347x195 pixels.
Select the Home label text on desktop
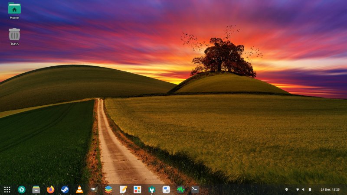pyautogui.click(x=14, y=18)
